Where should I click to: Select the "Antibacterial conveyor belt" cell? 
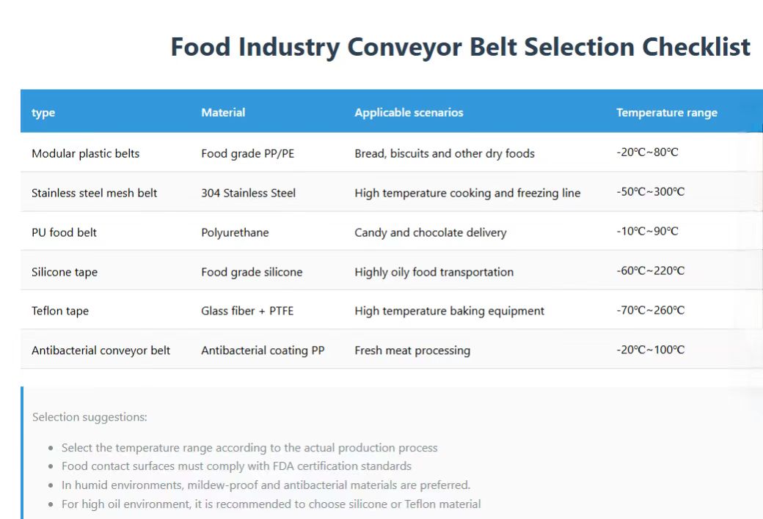(101, 350)
